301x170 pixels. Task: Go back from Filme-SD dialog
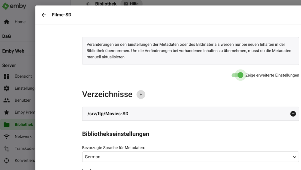coord(44,15)
